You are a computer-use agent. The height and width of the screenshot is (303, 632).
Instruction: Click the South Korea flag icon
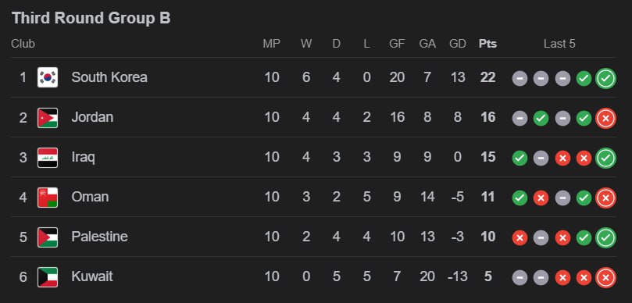coord(48,77)
